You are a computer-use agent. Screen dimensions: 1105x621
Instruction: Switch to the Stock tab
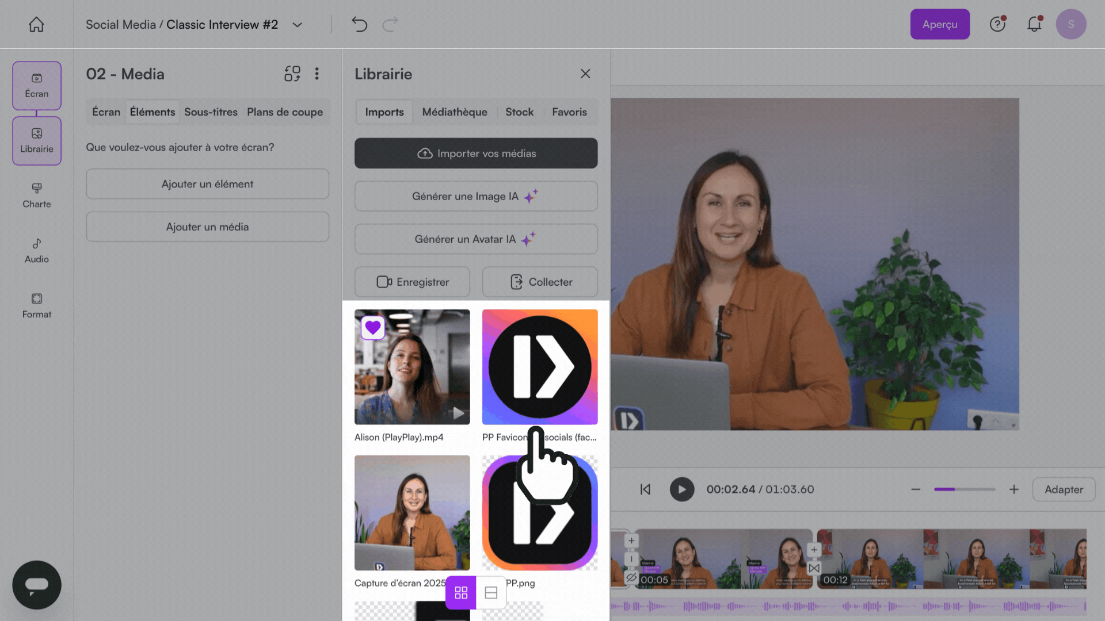pyautogui.click(x=519, y=112)
